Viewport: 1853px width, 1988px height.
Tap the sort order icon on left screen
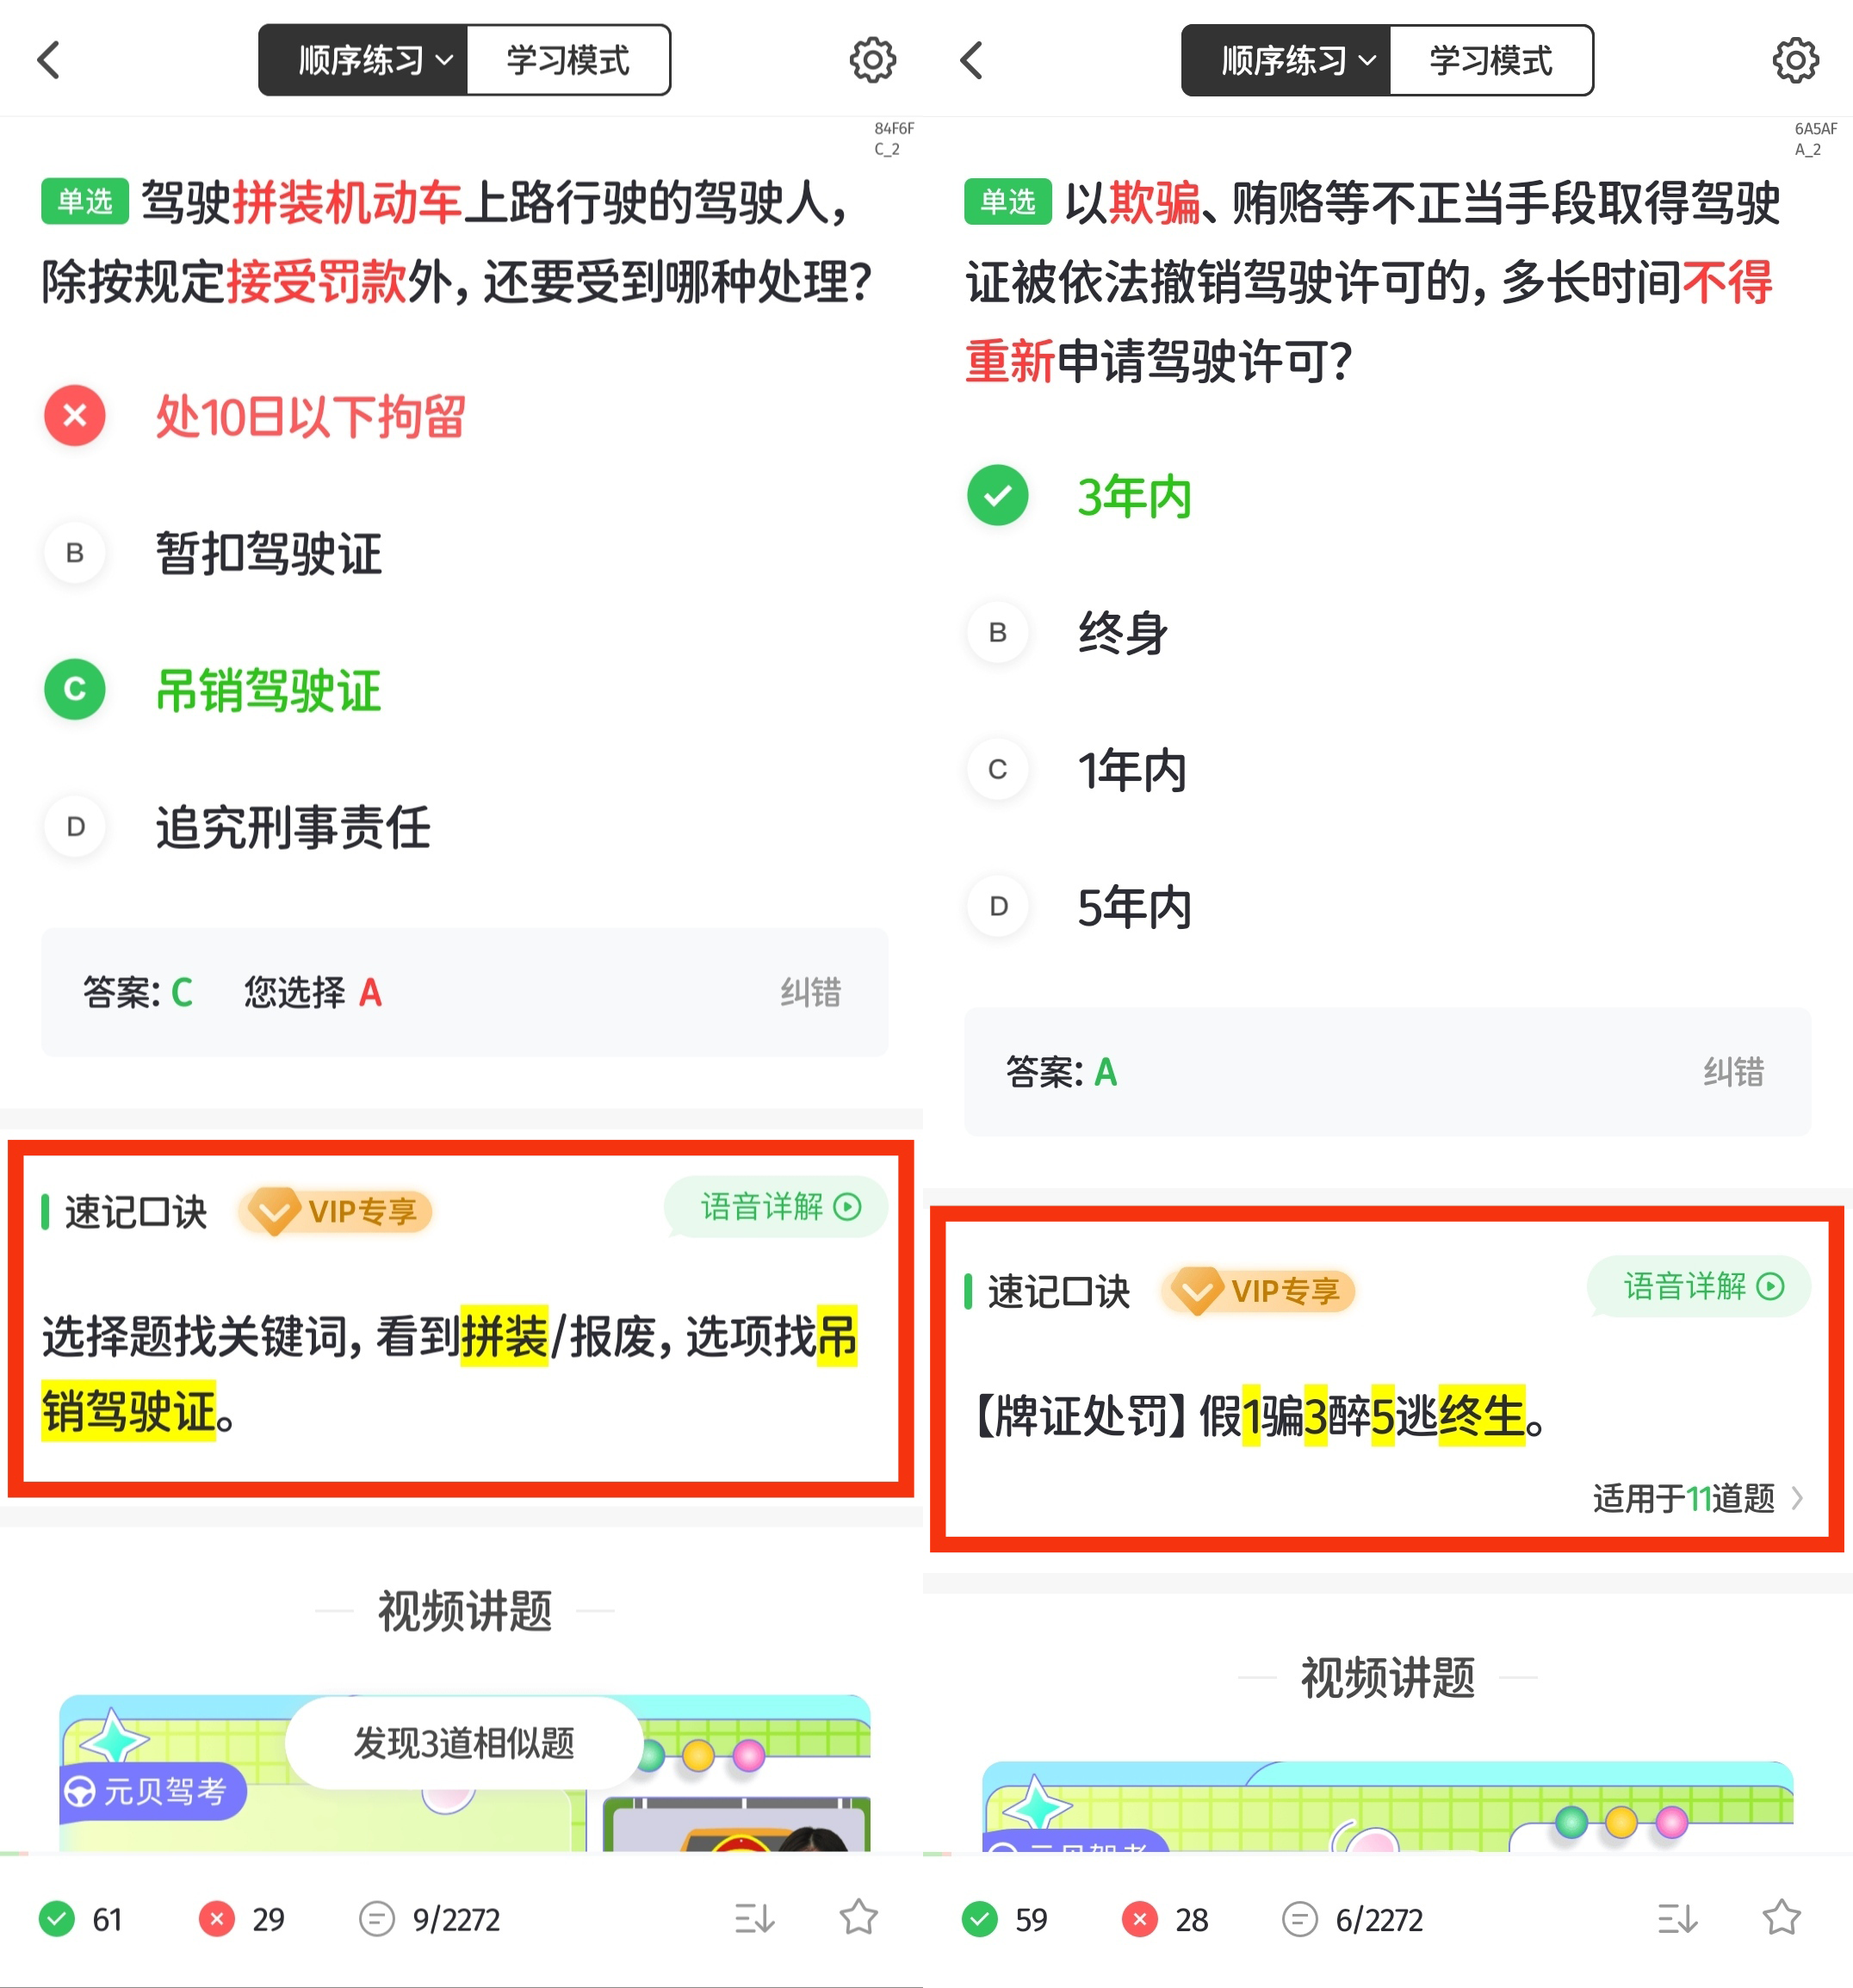coord(754,1918)
